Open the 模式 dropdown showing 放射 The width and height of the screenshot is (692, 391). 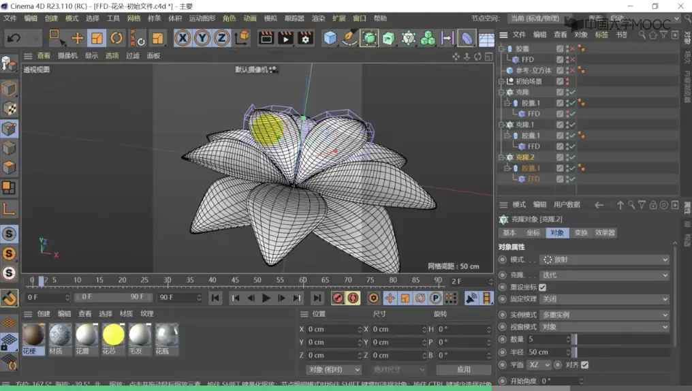coord(603,260)
